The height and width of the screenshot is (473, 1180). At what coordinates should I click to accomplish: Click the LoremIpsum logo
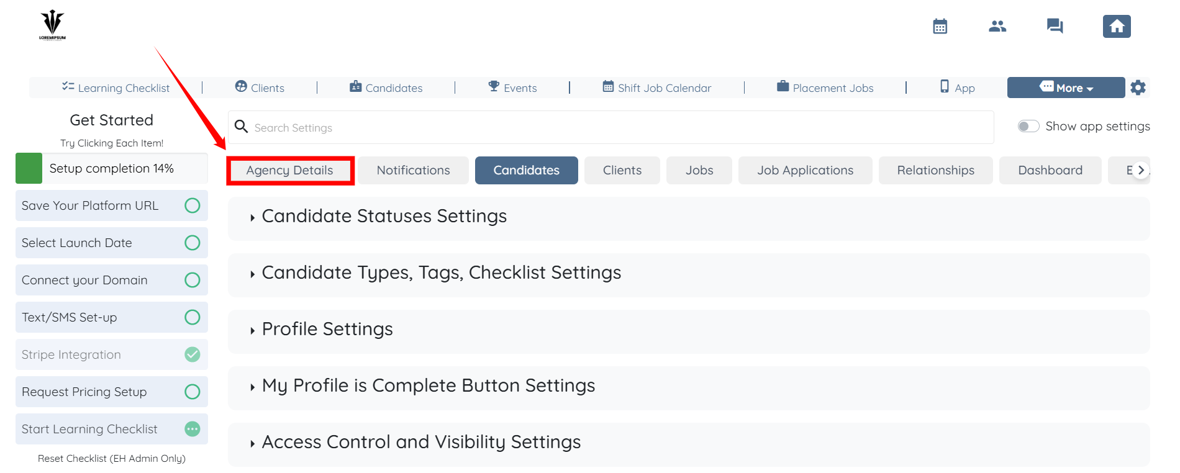[x=53, y=25]
